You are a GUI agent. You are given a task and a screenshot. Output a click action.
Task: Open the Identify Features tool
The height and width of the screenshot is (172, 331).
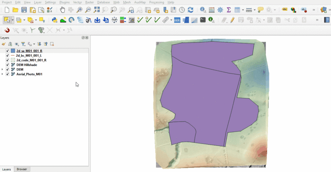point(203,10)
